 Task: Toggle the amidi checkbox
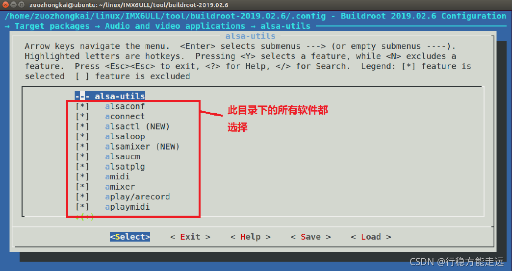82,177
